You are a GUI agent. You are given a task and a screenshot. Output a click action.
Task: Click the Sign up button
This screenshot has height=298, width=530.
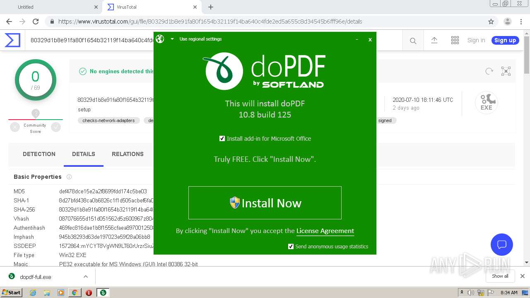point(505,40)
